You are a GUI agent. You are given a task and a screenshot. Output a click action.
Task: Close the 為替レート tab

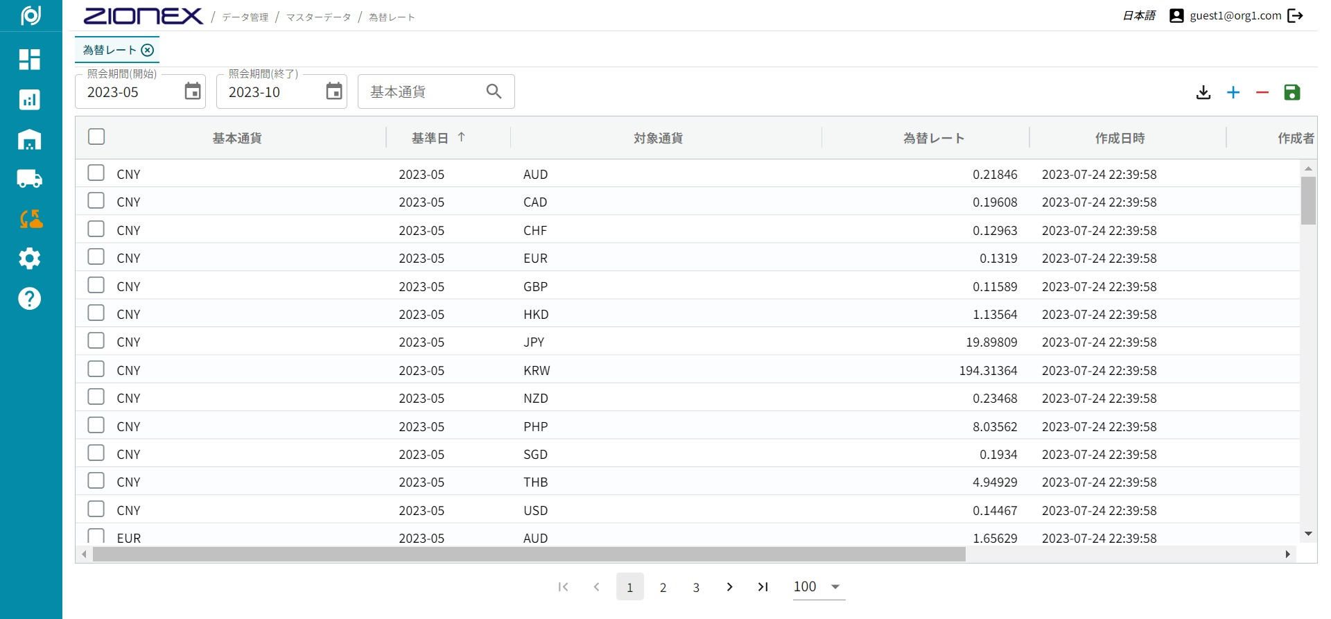pos(148,50)
